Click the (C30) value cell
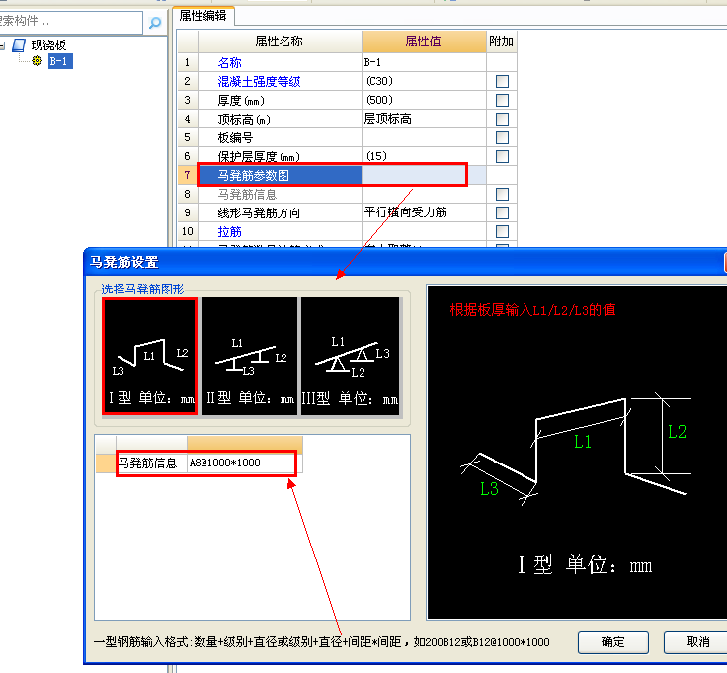The width and height of the screenshot is (727, 673). pyautogui.click(x=424, y=81)
